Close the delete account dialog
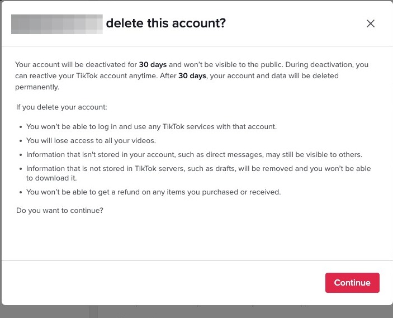 (370, 23)
